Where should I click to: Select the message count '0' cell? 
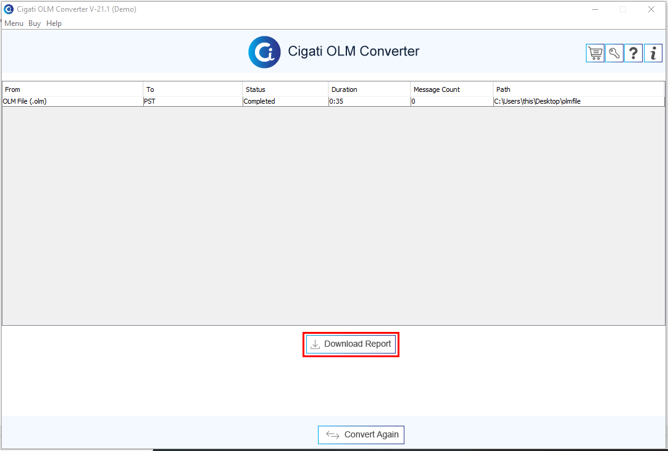(451, 101)
